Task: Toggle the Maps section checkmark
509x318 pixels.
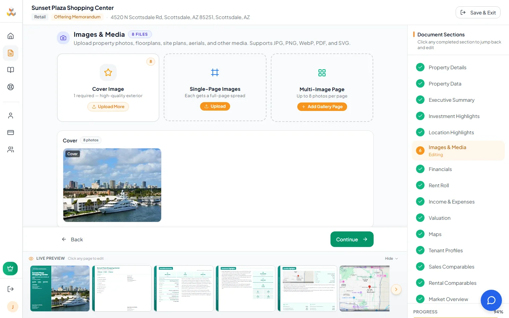Action: (x=420, y=234)
